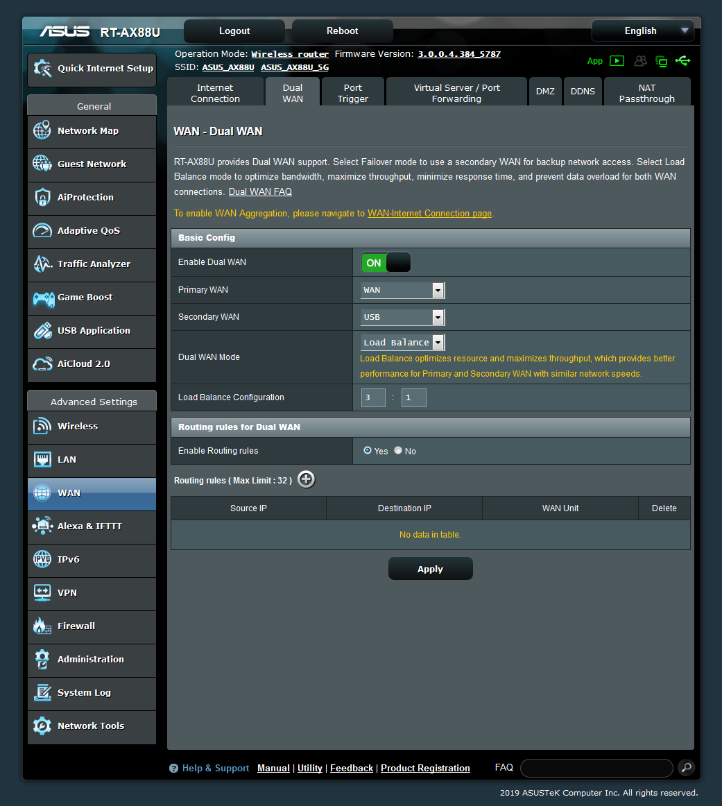Viewport: 722px width, 806px height.
Task: Click the firmware version 3.0.0.4.384_5787 link
Action: [x=459, y=54]
